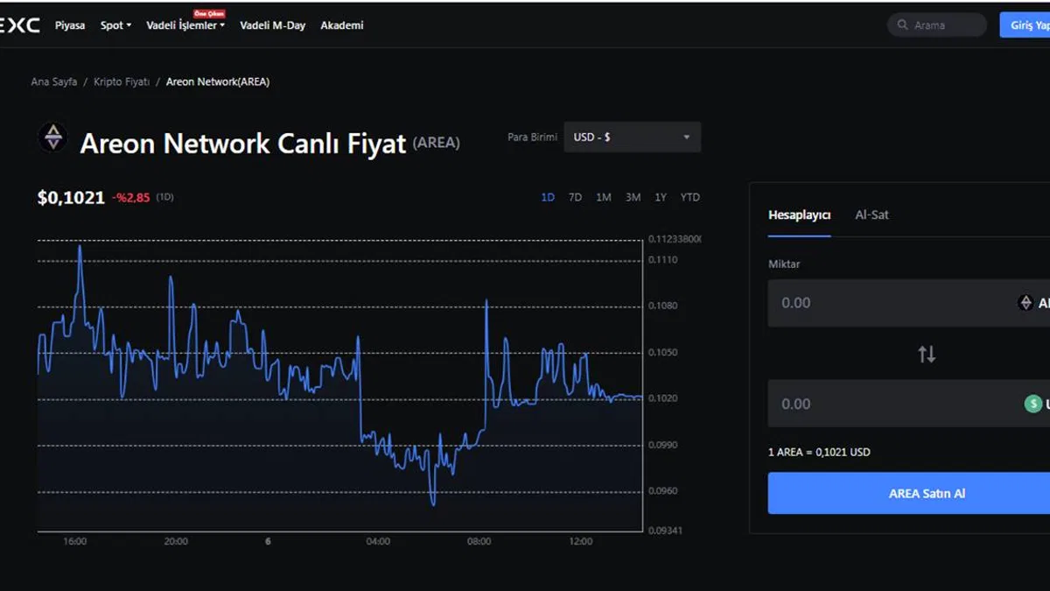Click the 0.1080 price axis label
1050x591 pixels.
662,306
